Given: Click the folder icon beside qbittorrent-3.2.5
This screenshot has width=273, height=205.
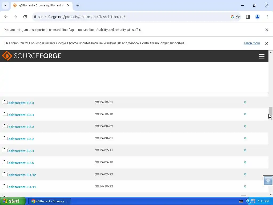Looking at the screenshot, I should click(5, 102).
